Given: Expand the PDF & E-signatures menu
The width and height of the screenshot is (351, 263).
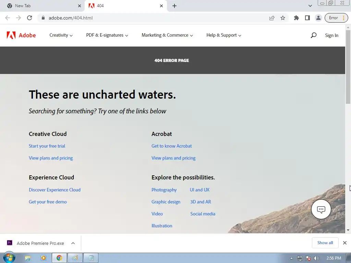Looking at the screenshot, I should [x=107, y=35].
